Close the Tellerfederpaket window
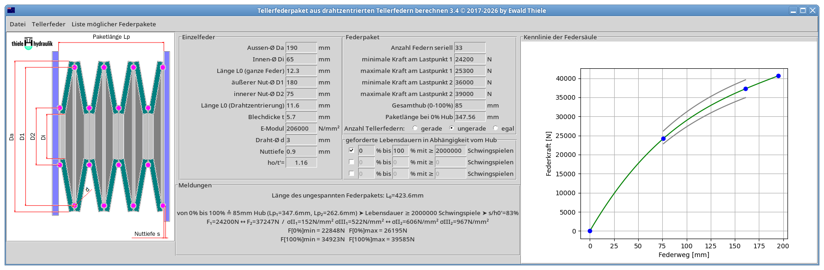The height and width of the screenshot is (270, 824). (812, 10)
